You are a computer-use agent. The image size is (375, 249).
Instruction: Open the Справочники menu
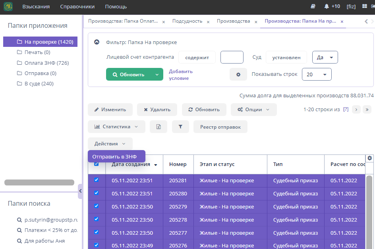click(77, 7)
